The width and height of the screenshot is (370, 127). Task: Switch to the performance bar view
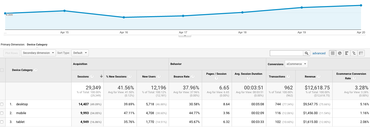(347, 53)
